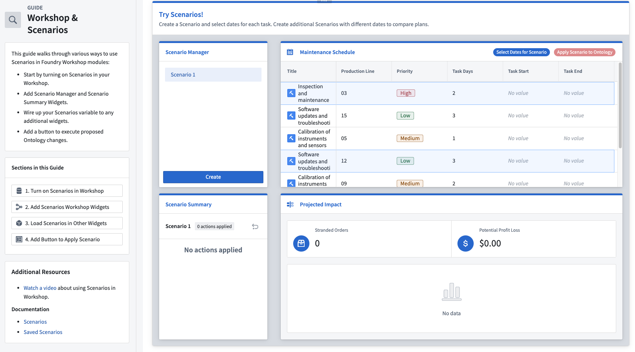Click the undo arrow in Scenario Summary
Viewport: 635px width, 352px height.
click(x=255, y=227)
